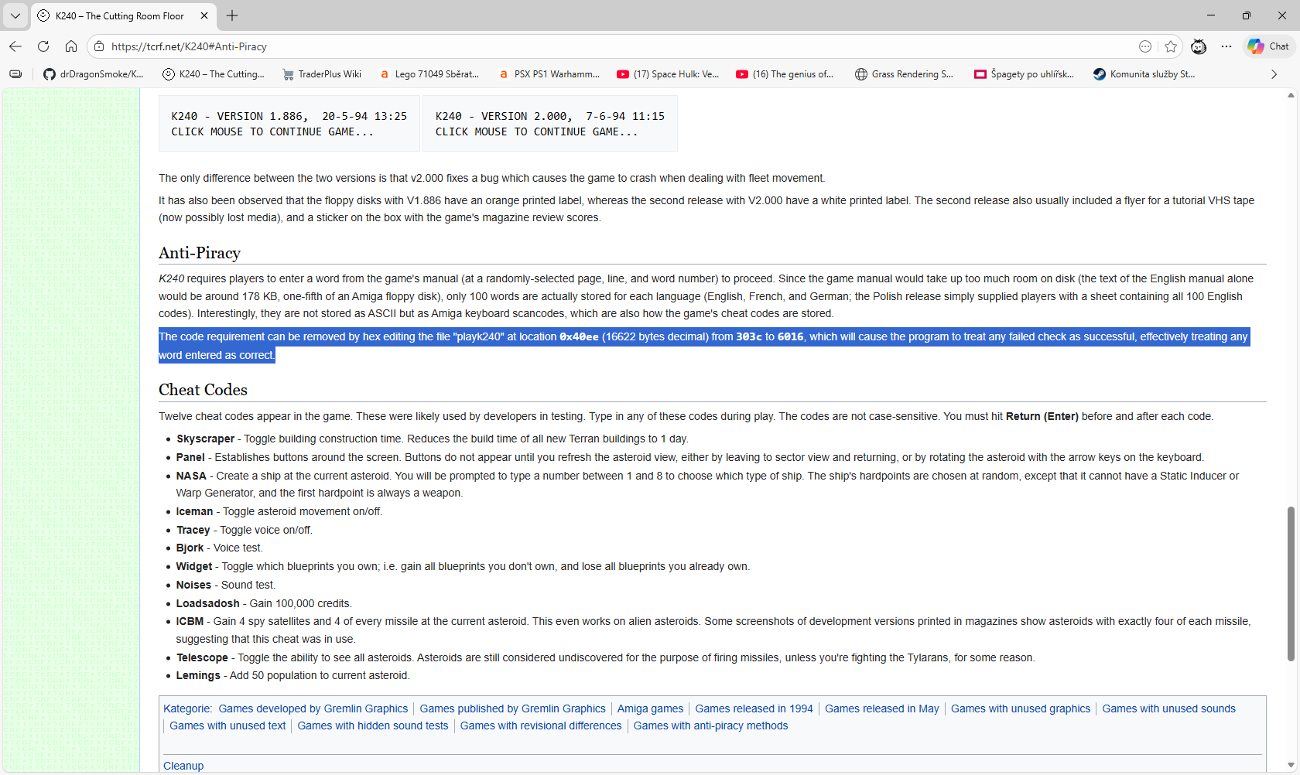Open Games developed by Gremlin Graphics link

click(313, 708)
